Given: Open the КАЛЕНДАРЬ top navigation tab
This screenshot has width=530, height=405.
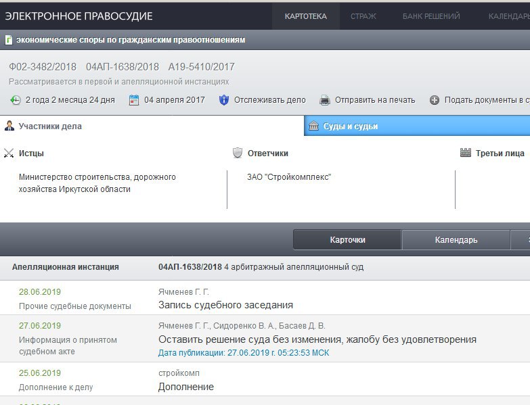Looking at the screenshot, I should pos(509,16).
